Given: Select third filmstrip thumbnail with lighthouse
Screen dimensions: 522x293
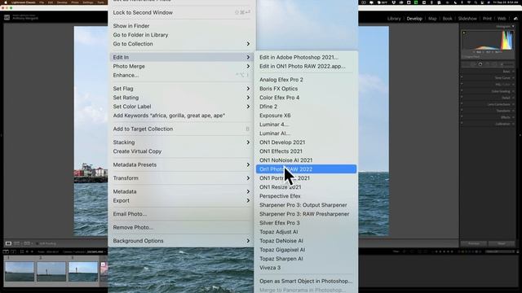Looking at the screenshot, I should (83, 271).
